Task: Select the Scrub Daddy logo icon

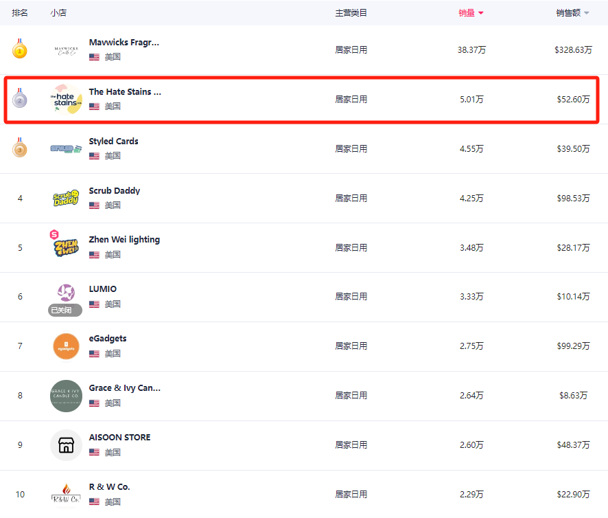Action: coord(66,199)
